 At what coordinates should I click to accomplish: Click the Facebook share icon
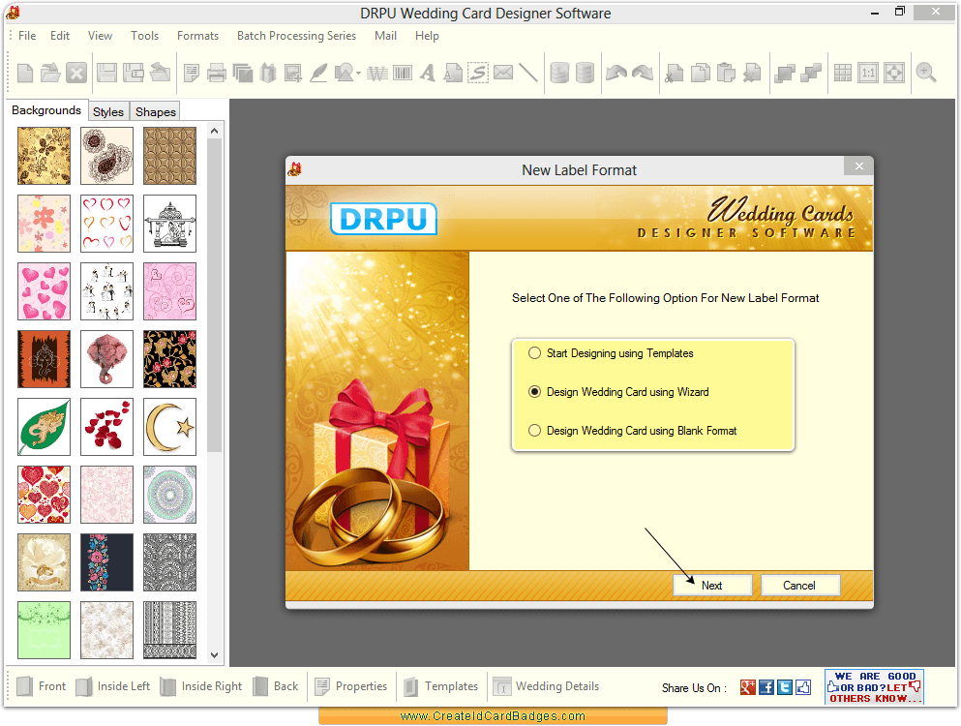[766, 687]
